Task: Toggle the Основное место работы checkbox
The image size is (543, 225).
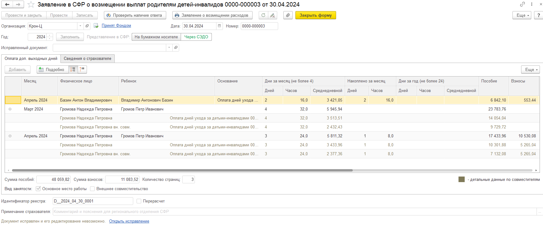Action: 38,189
